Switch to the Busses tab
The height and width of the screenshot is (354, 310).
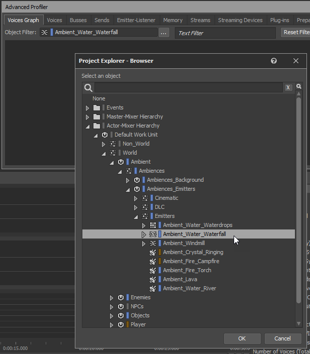click(x=78, y=20)
